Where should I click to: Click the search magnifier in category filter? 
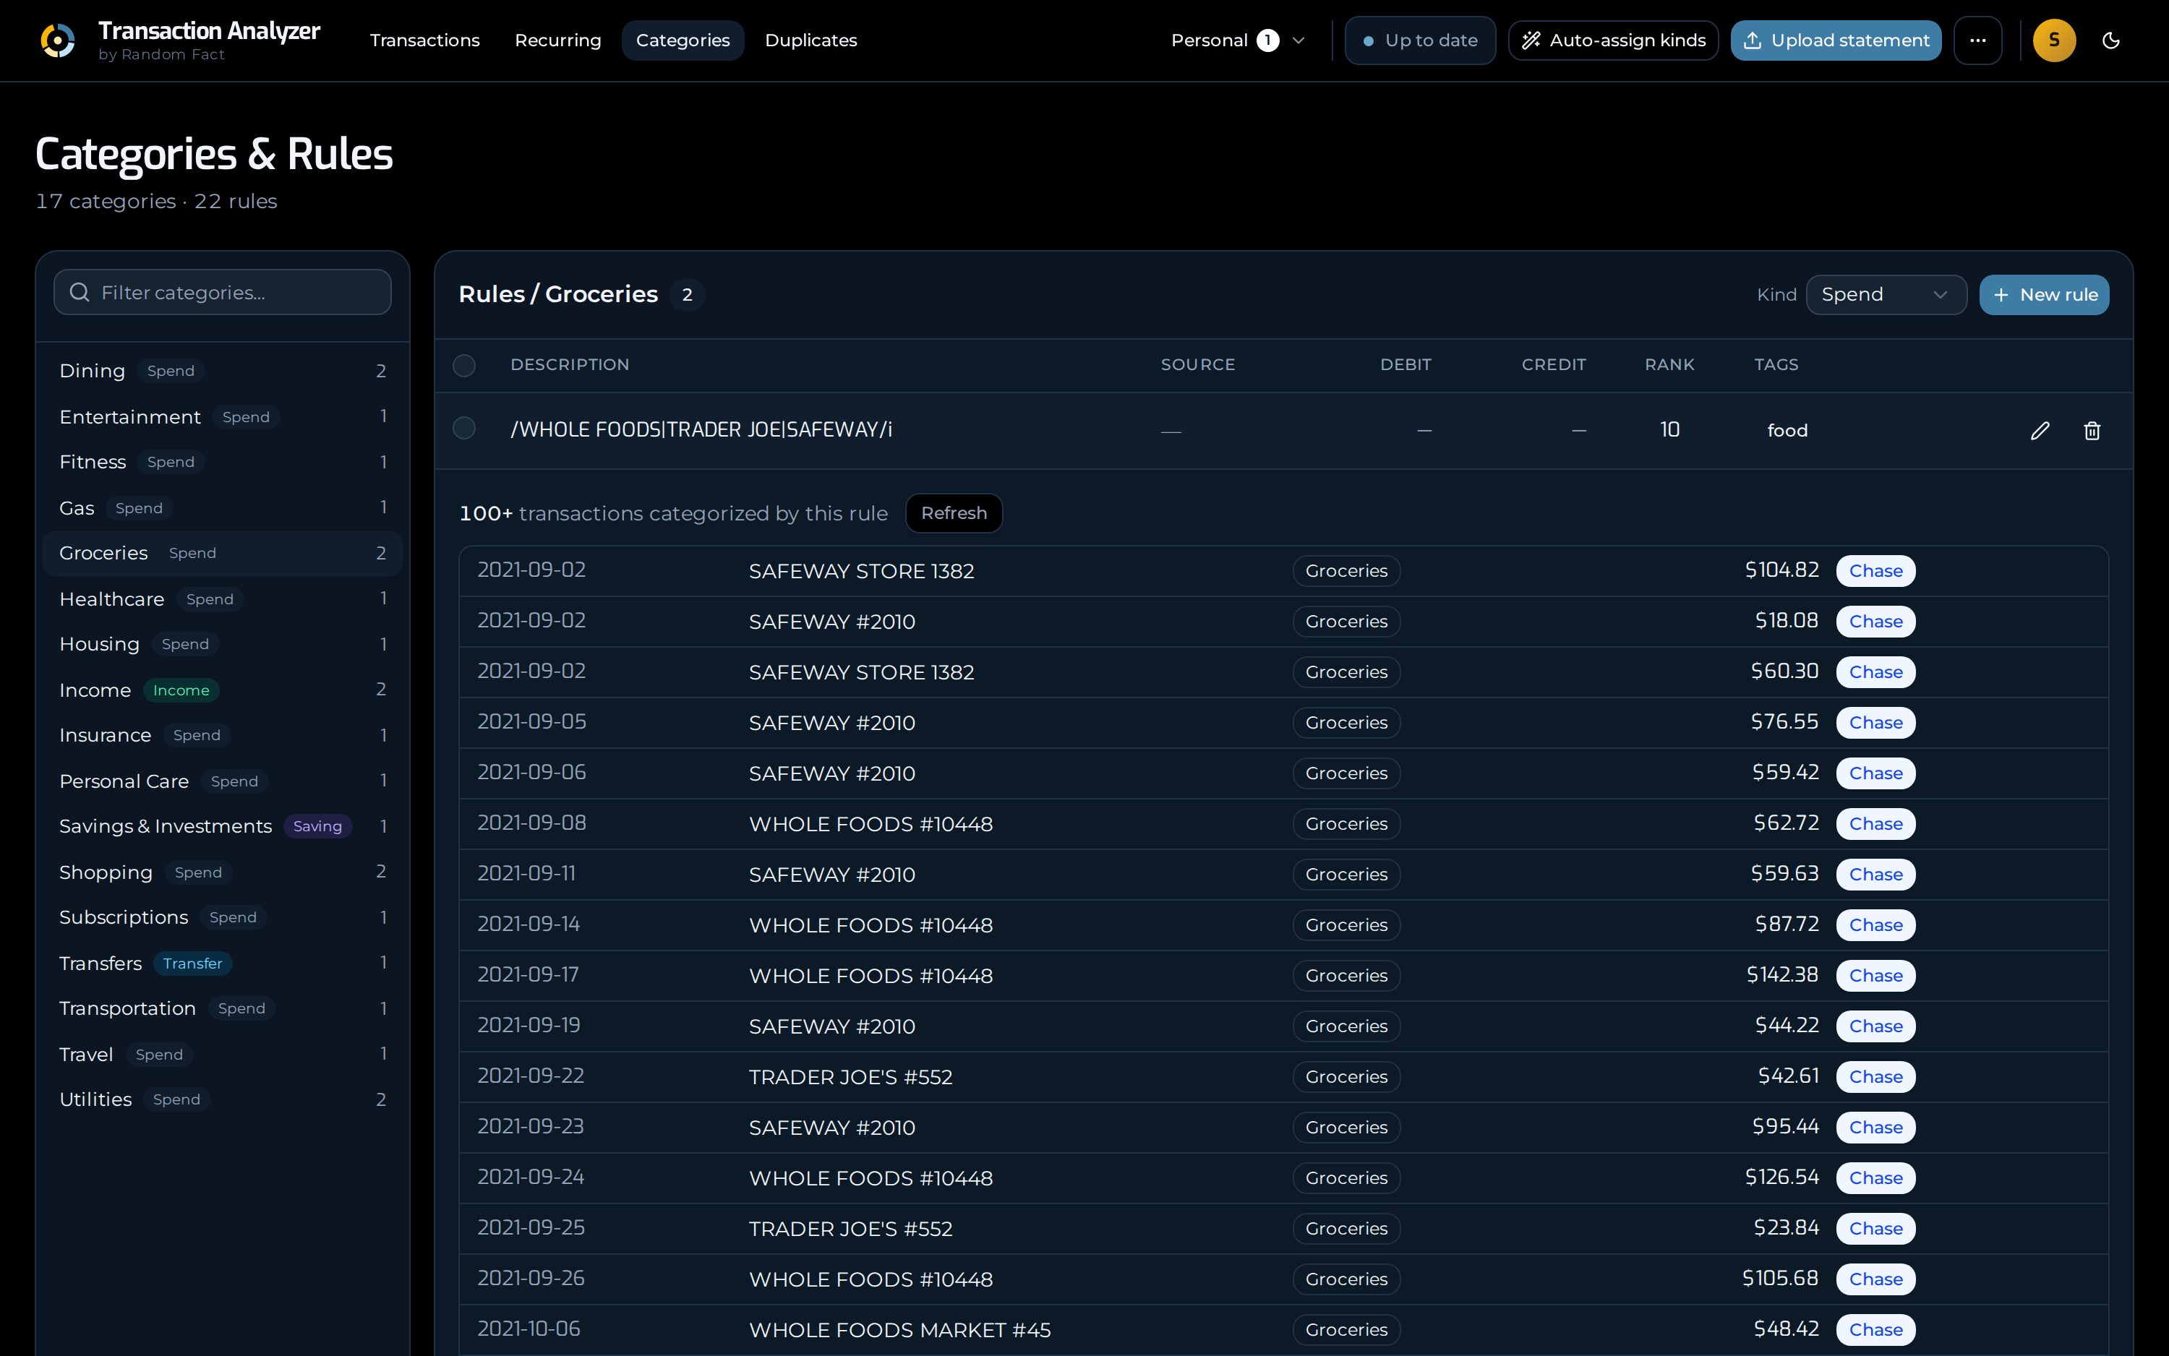(79, 292)
